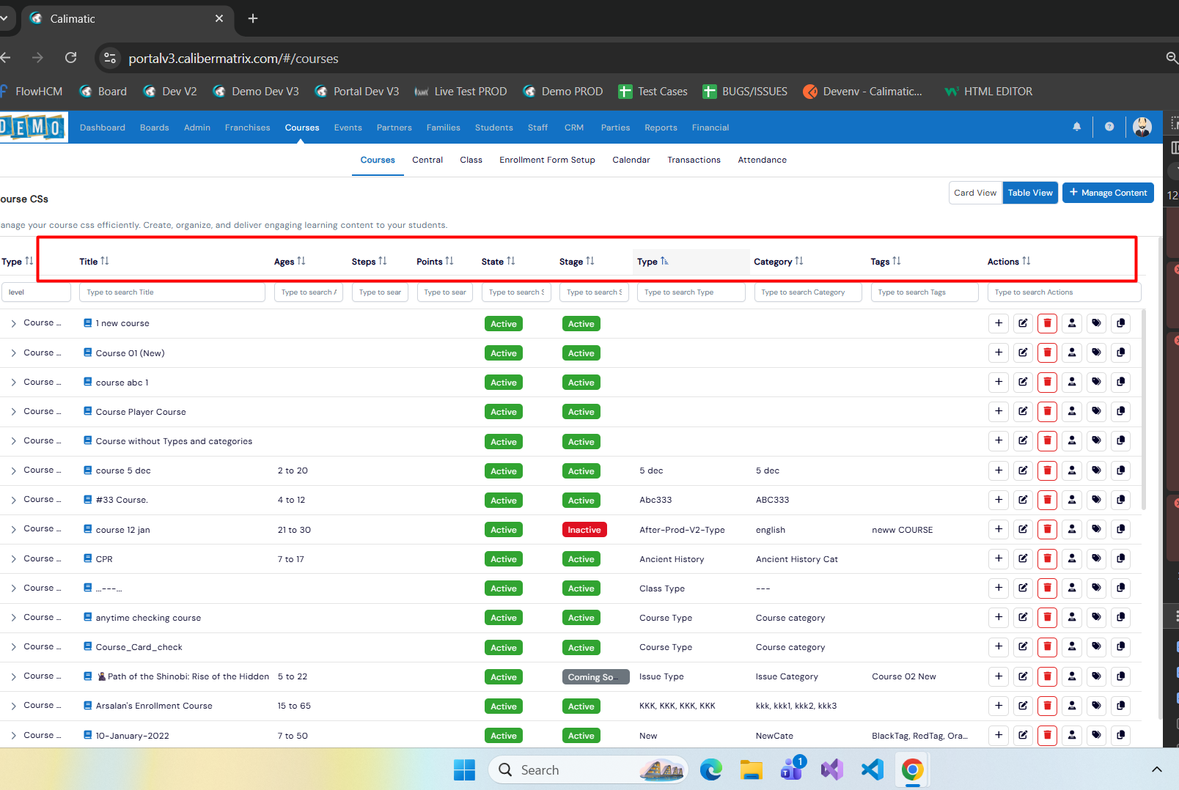
Task: Edit 'Course without Types and categories' row
Action: pyautogui.click(x=1023, y=440)
